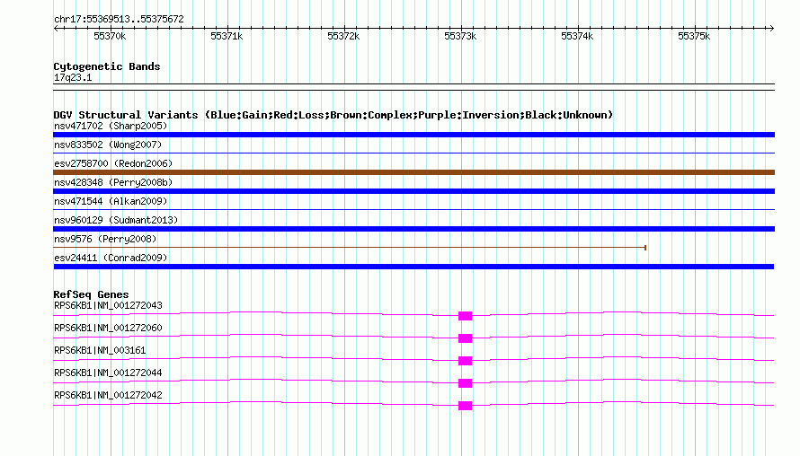Click the 55373k ruler tick label
Image resolution: width=800 pixels, height=456 pixels.
[460, 36]
